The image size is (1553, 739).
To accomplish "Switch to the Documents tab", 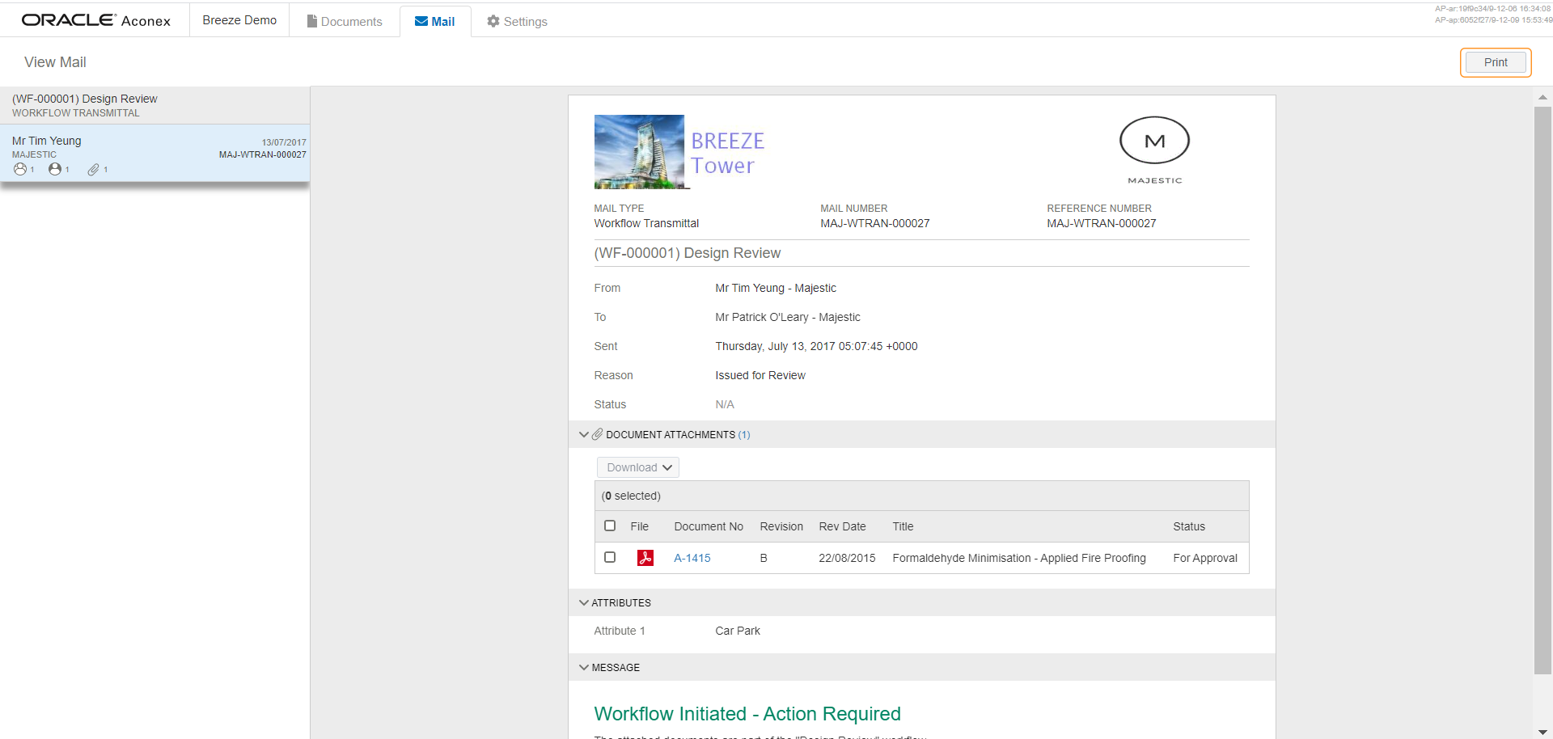I will (x=345, y=21).
